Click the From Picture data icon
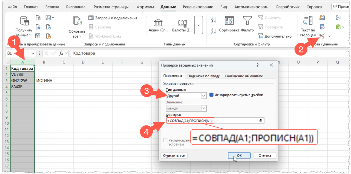 [48, 18]
